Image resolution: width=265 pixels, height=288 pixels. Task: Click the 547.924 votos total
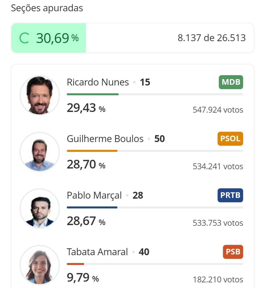point(218,110)
